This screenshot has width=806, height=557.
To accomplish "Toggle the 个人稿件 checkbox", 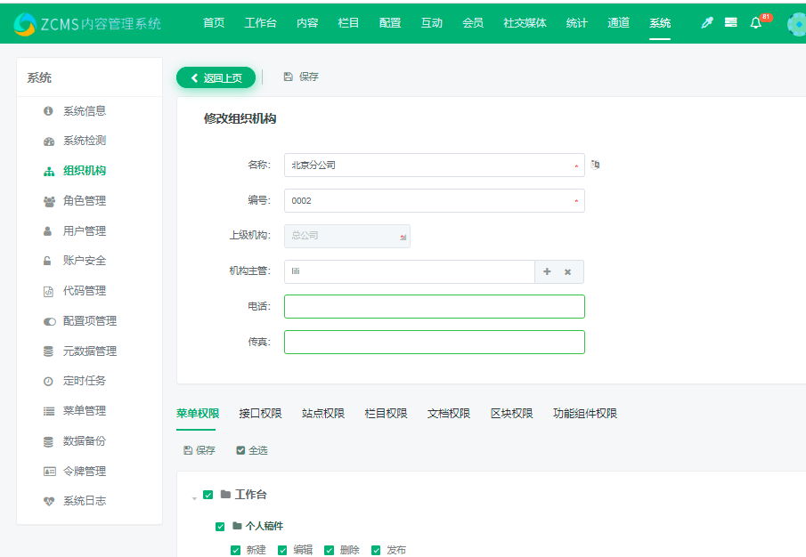I will click(221, 527).
